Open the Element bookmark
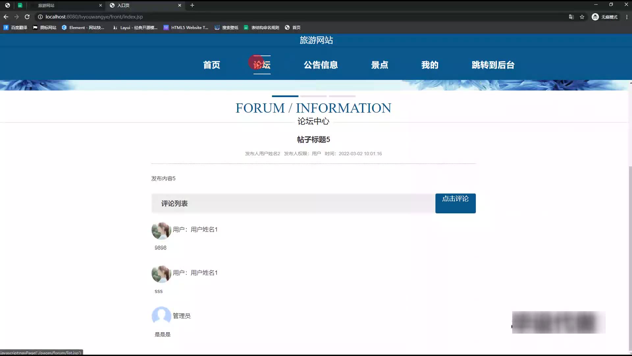The image size is (632, 356). (83, 28)
